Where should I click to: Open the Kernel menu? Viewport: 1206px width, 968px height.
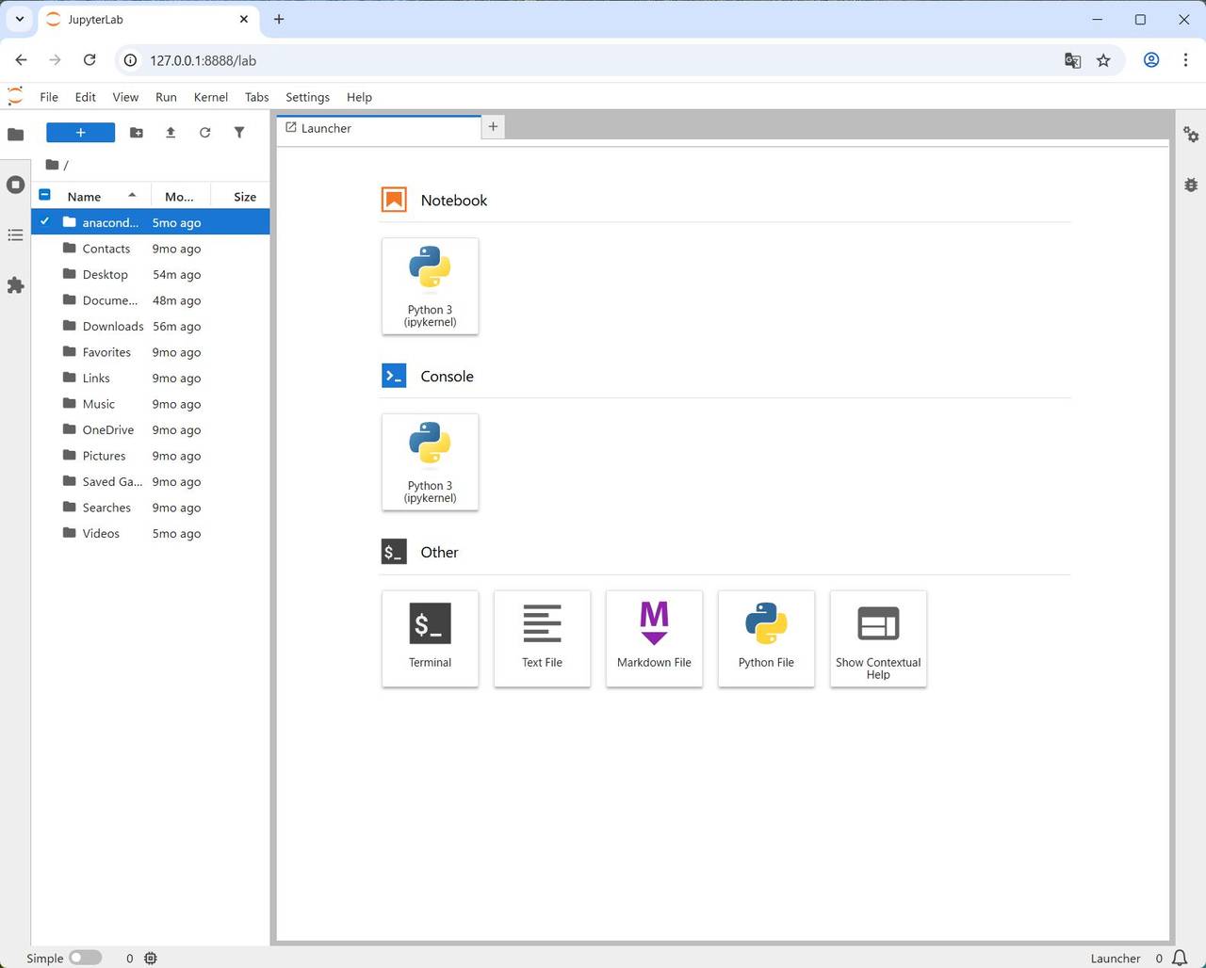(x=210, y=97)
